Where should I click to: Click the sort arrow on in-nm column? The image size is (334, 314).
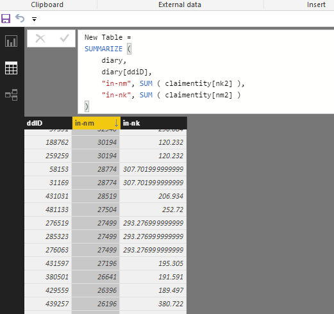click(x=116, y=123)
